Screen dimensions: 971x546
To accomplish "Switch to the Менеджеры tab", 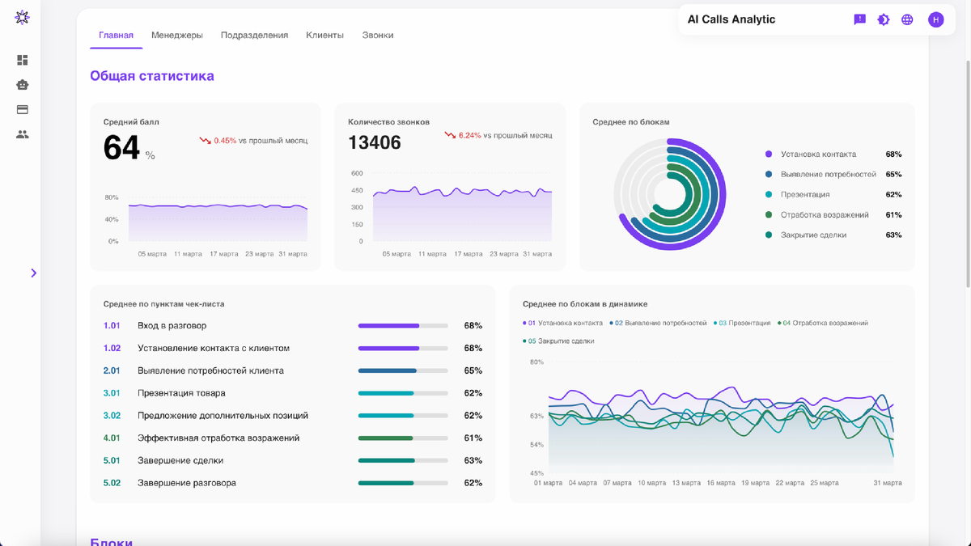I will pos(177,36).
